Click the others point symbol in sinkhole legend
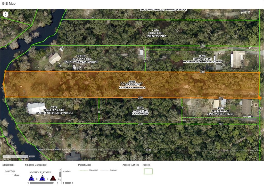 pyautogui.click(x=64, y=171)
